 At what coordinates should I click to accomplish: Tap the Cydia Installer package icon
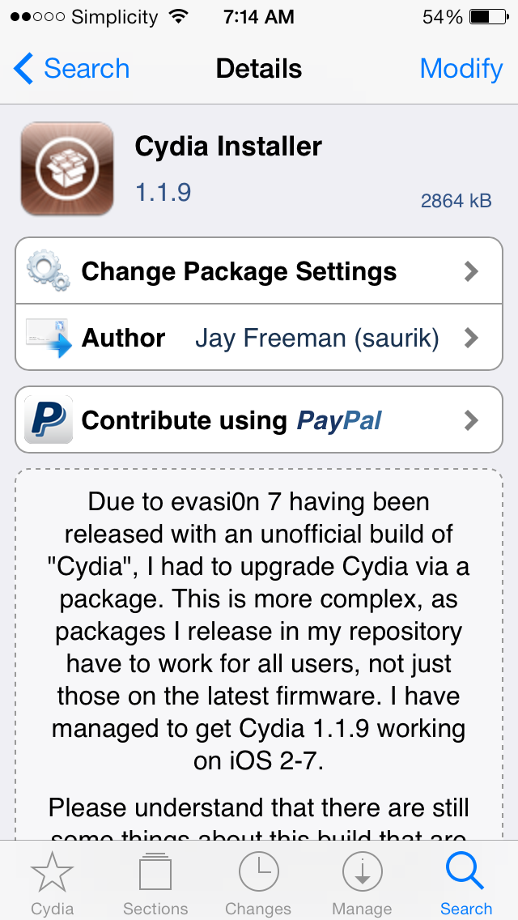pos(67,168)
